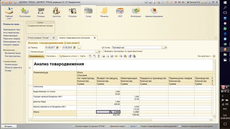Open Остатки марок по данным ЕГАИС window

pyautogui.click(x=89, y=126)
